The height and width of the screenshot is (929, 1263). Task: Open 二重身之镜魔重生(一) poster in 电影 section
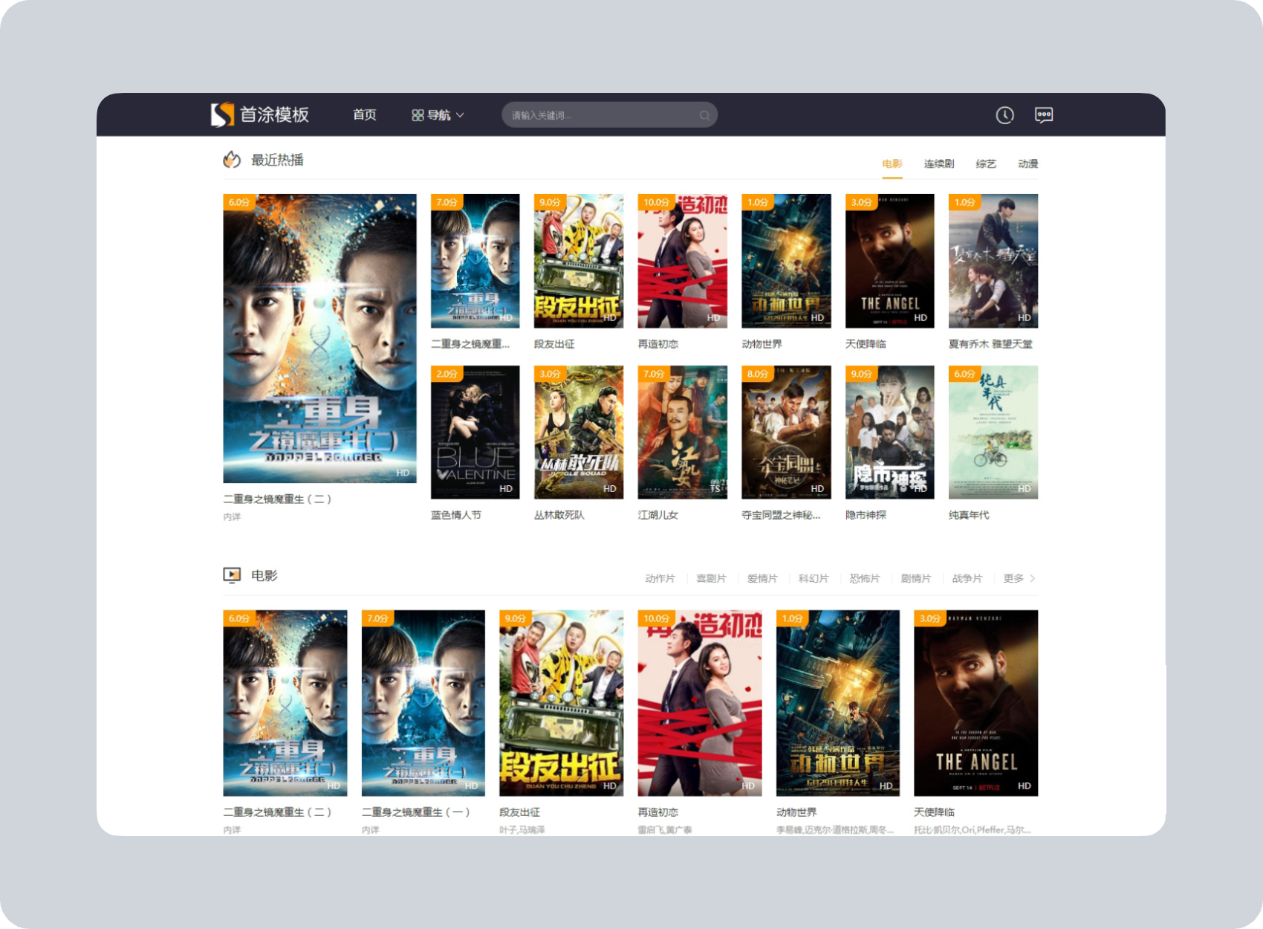coord(423,703)
